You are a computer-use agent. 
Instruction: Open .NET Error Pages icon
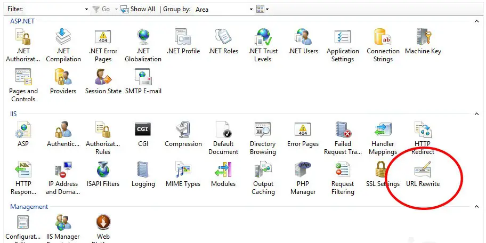click(x=103, y=45)
